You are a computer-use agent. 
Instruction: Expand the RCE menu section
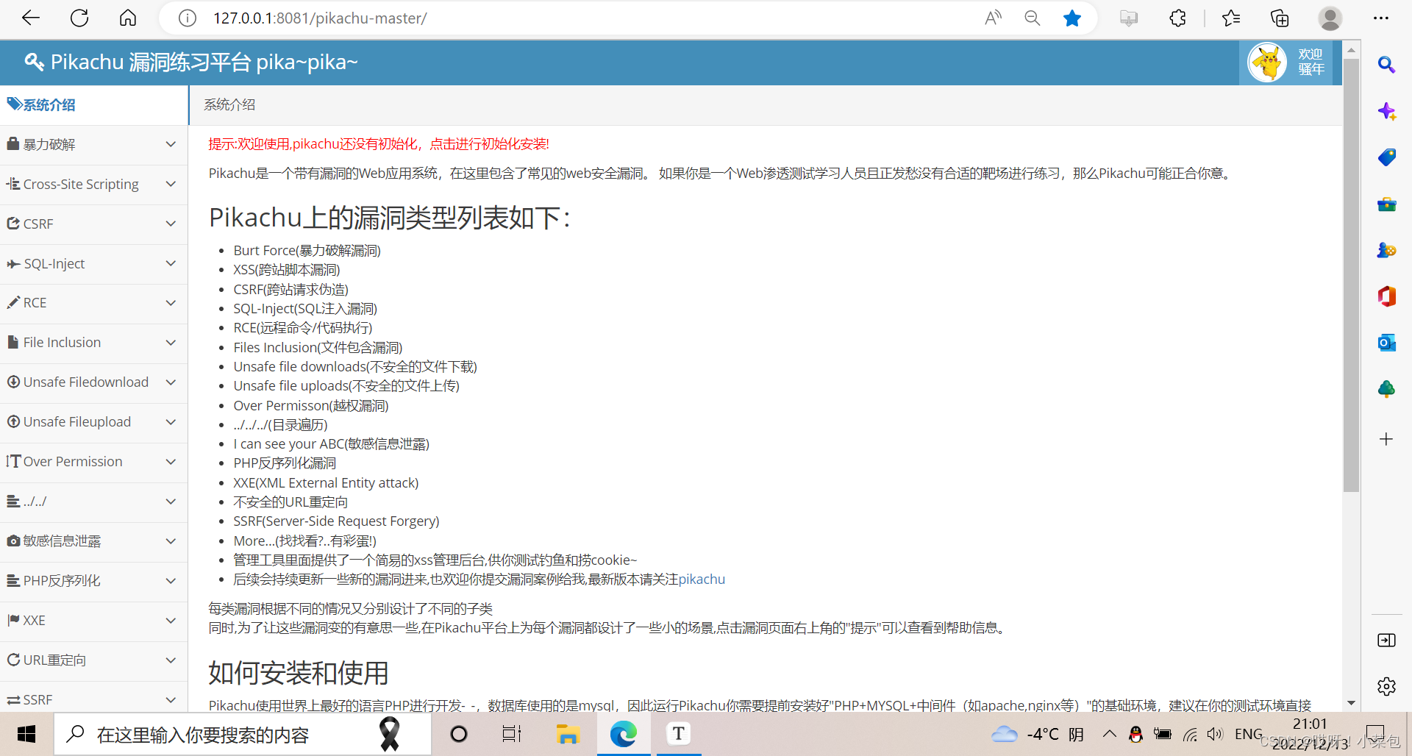(x=93, y=303)
